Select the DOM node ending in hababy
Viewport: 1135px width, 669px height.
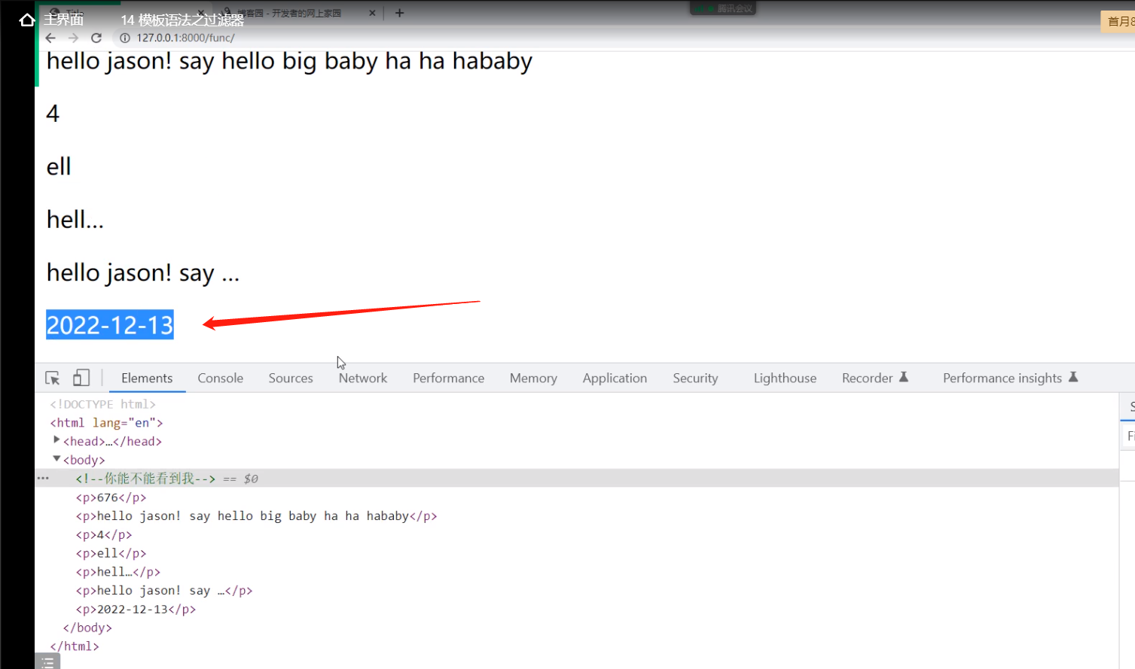point(256,516)
